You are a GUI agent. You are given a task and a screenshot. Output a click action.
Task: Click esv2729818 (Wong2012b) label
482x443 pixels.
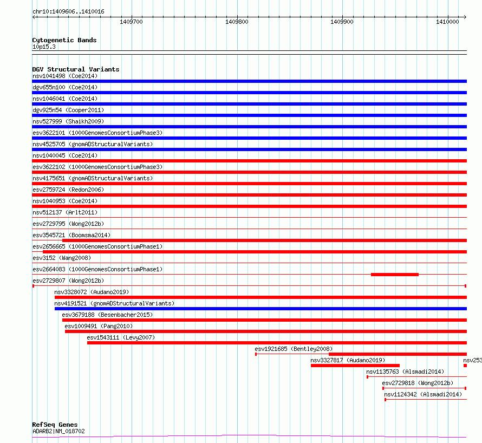pyautogui.click(x=418, y=383)
